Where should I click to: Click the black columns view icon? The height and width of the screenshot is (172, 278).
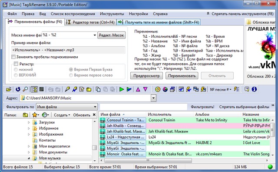(x=42, y=89)
